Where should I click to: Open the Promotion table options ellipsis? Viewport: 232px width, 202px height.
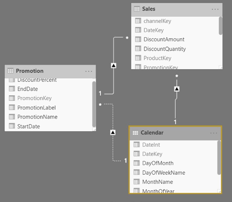(x=89, y=71)
